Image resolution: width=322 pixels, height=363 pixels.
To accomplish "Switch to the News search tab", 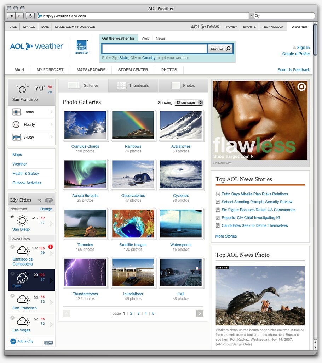I will tap(160, 38).
